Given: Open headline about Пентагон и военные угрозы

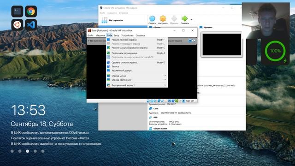Looking at the screenshot, I should pos(50,138).
